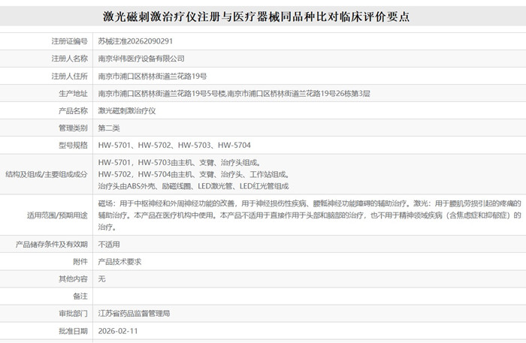Select models HW-5701、HW-5702、HW-5703、HW-5704
Screen dimensions: 526x343
click(174, 145)
